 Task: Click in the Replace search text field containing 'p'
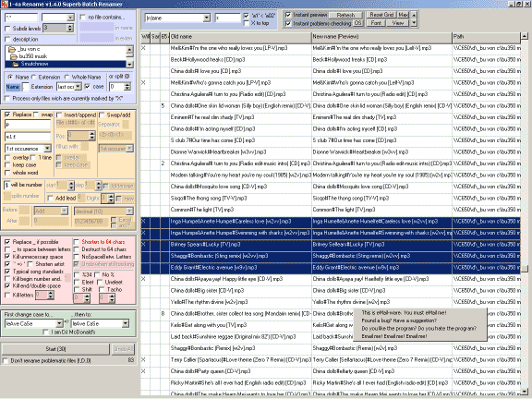tap(28, 125)
